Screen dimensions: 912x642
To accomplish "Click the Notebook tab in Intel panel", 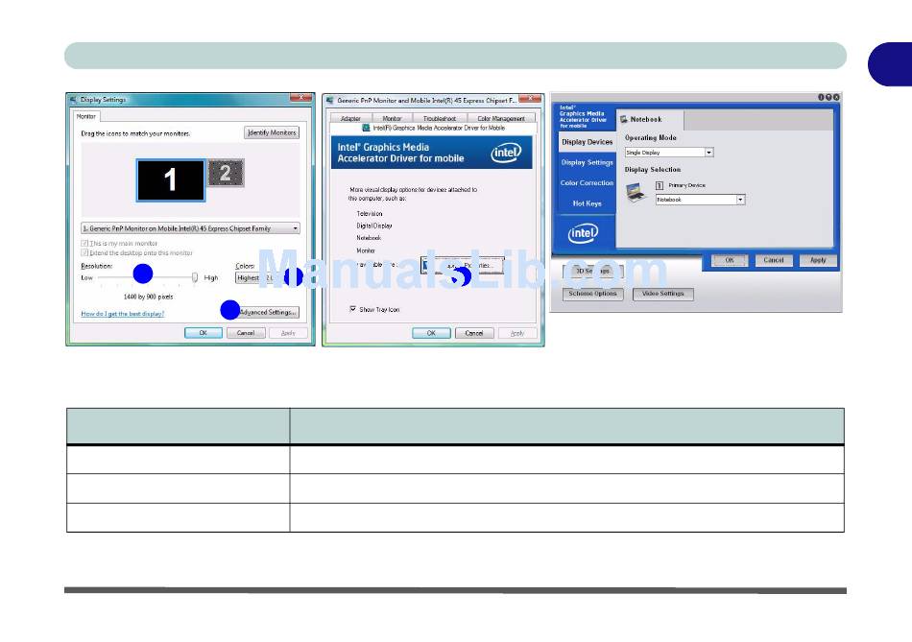I will [650, 119].
